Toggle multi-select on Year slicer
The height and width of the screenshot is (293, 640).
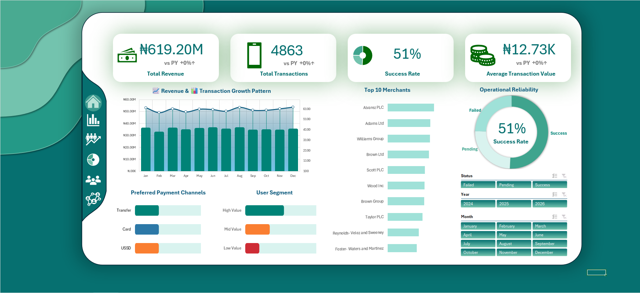(555, 194)
